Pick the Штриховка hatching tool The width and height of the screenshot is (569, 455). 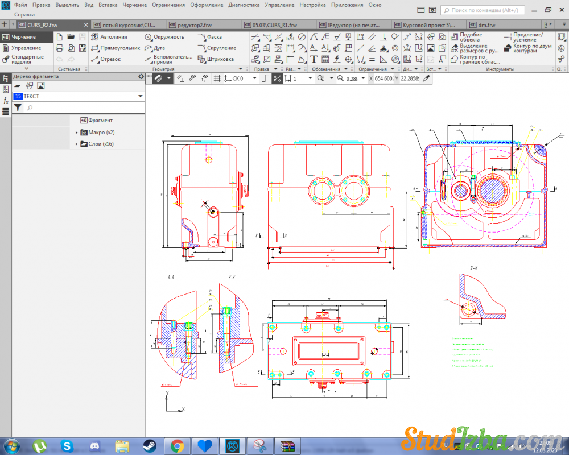(x=216, y=59)
